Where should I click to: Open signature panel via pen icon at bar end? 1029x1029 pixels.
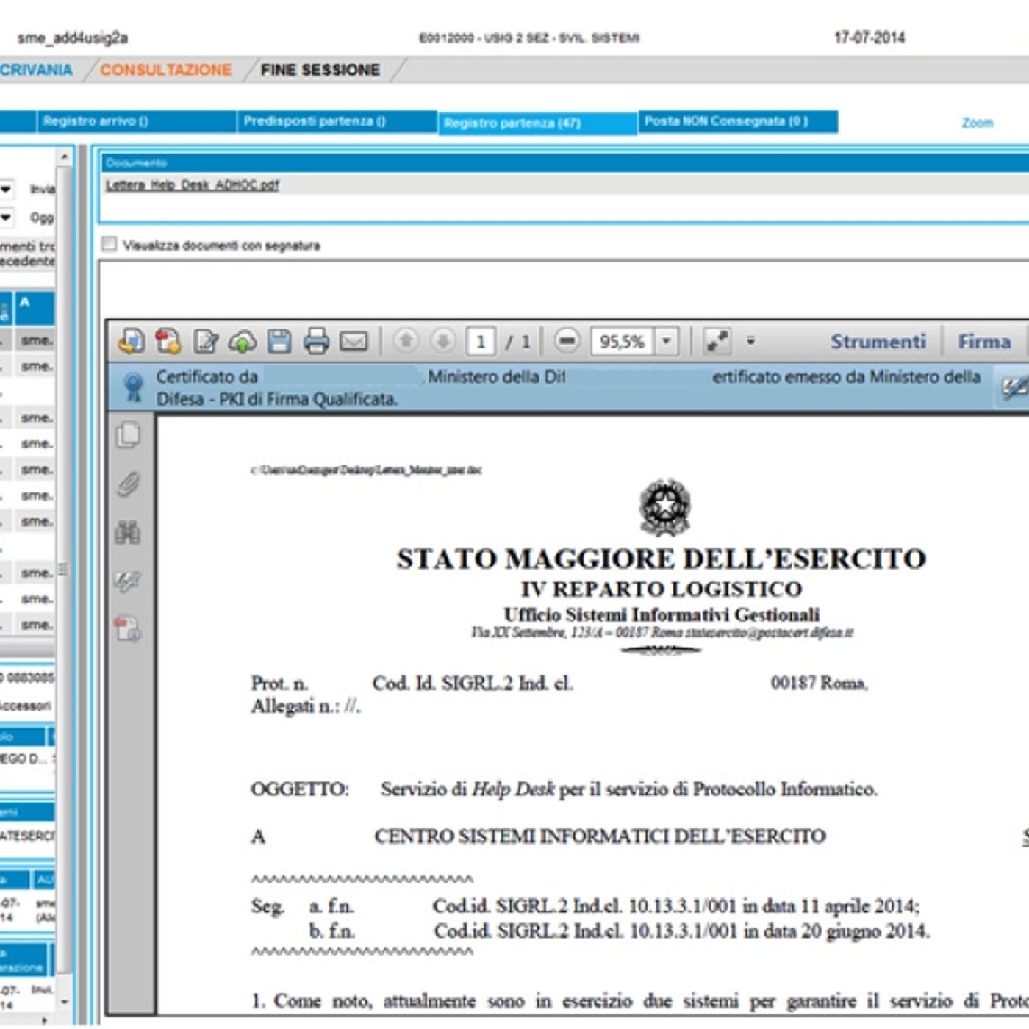1015,387
